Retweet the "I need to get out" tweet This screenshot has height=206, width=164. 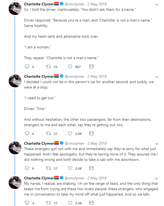point(49,133)
